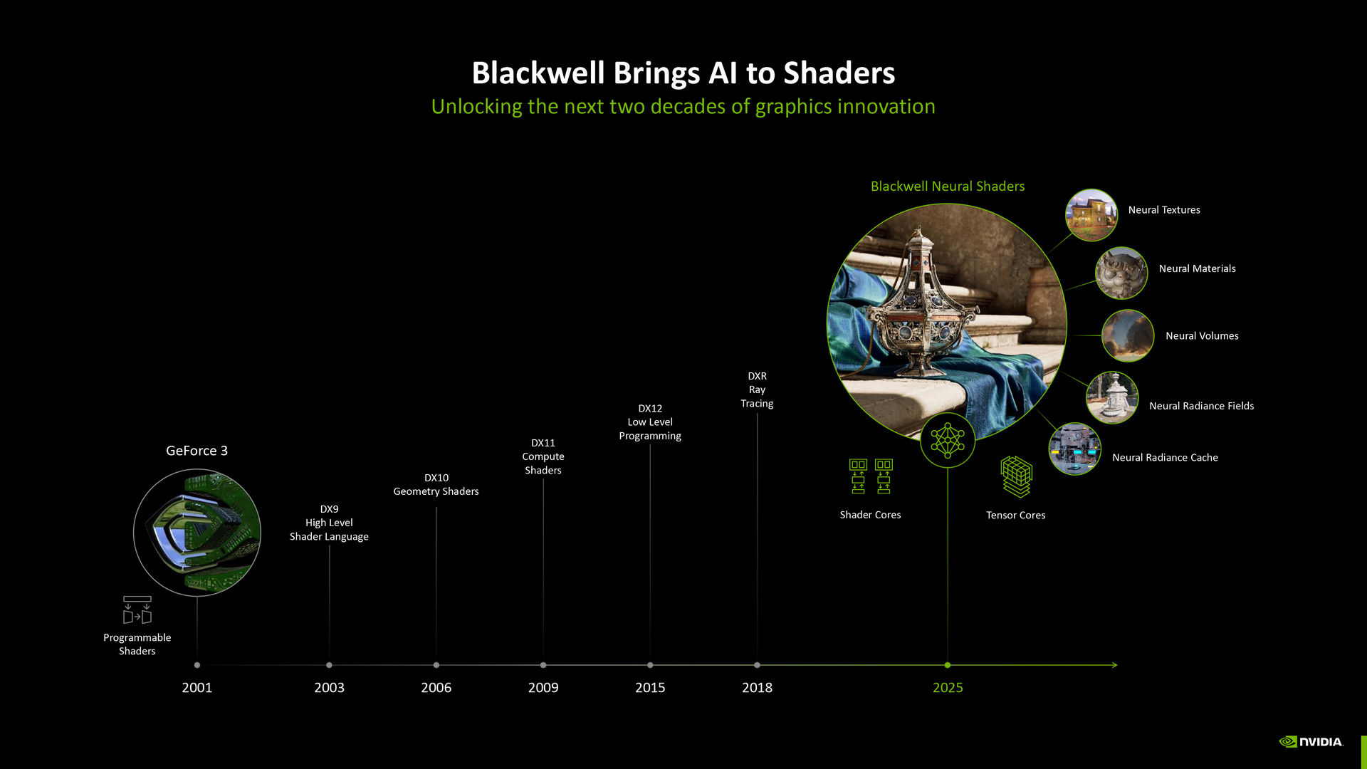The image size is (1367, 769).
Task: Expand the 2006 DX10 Geometry Shaders entry
Action: [435, 665]
